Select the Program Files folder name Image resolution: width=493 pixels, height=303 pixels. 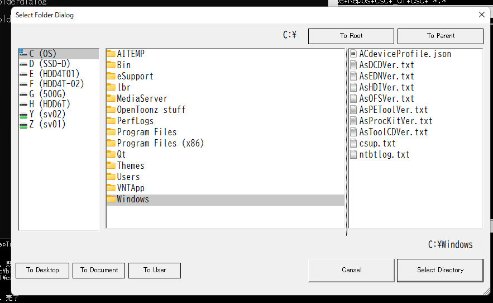pos(147,132)
